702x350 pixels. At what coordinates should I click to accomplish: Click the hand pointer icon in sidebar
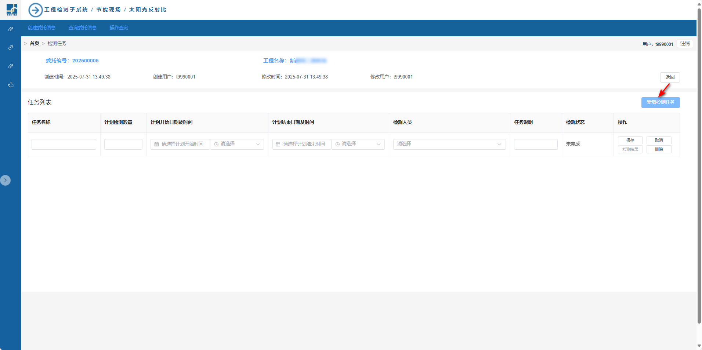click(11, 85)
